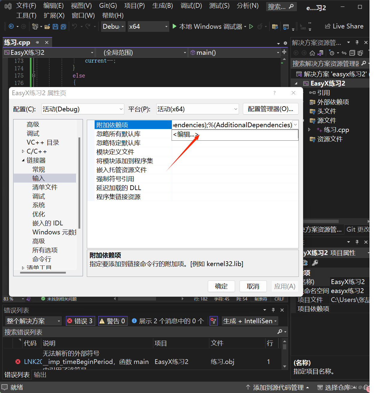Open the x64 platform dropdown in toolbar
Screen dimensions: 386x393
pos(148,27)
